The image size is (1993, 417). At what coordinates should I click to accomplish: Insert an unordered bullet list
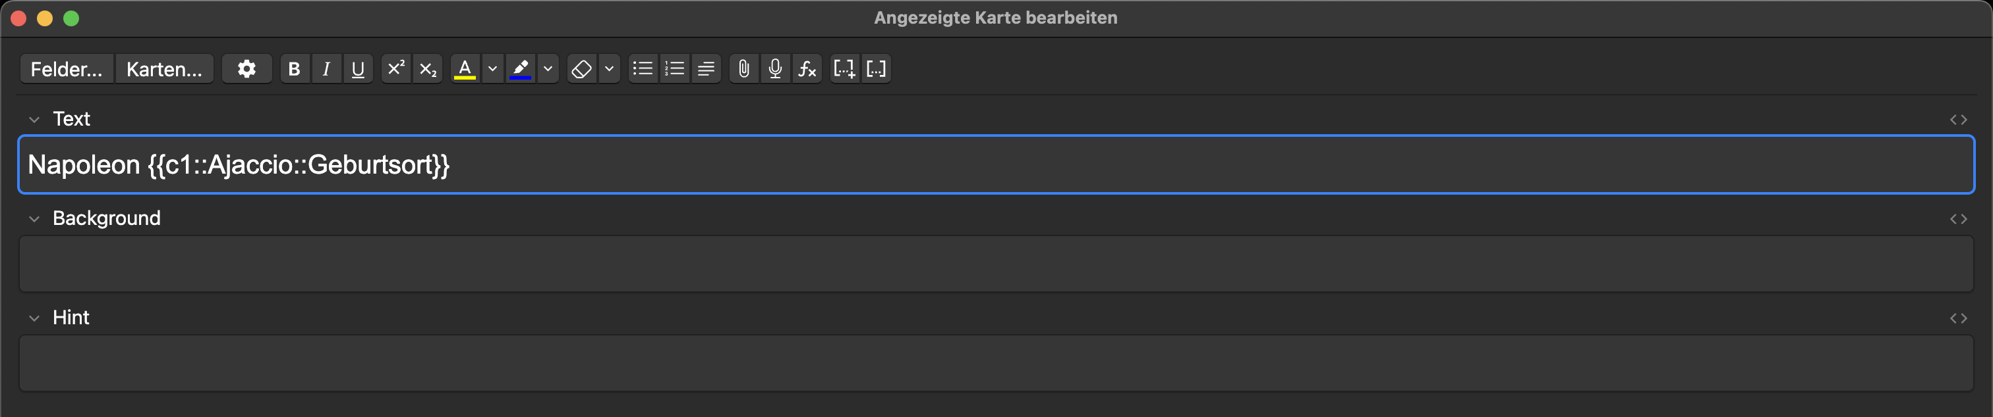(642, 68)
